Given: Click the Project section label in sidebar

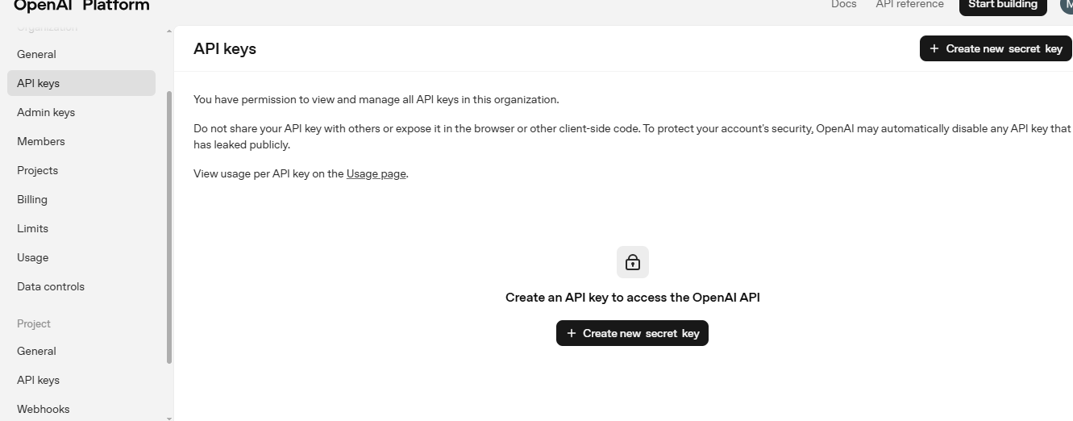Looking at the screenshot, I should tap(34, 323).
